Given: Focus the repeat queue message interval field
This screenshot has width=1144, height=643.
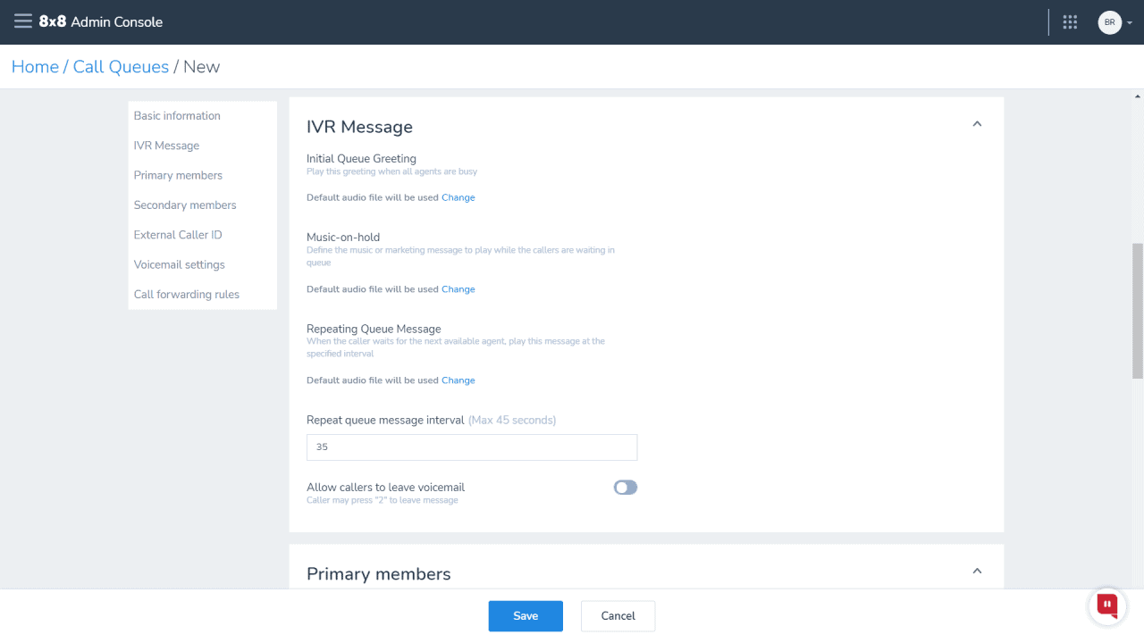Looking at the screenshot, I should click(472, 447).
